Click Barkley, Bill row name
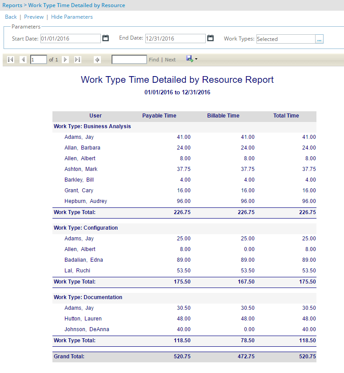 pos(79,180)
